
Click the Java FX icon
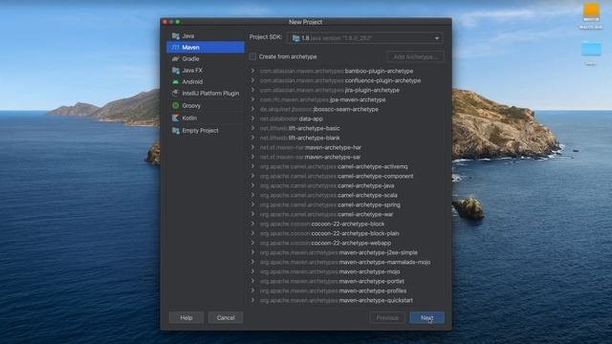pos(176,71)
